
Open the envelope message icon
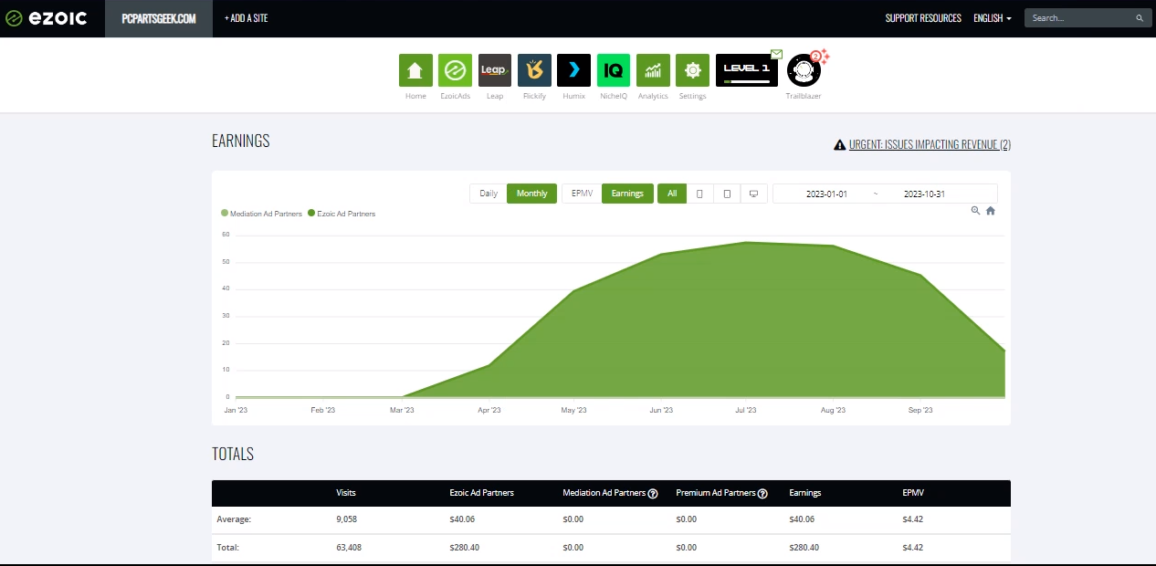776,54
